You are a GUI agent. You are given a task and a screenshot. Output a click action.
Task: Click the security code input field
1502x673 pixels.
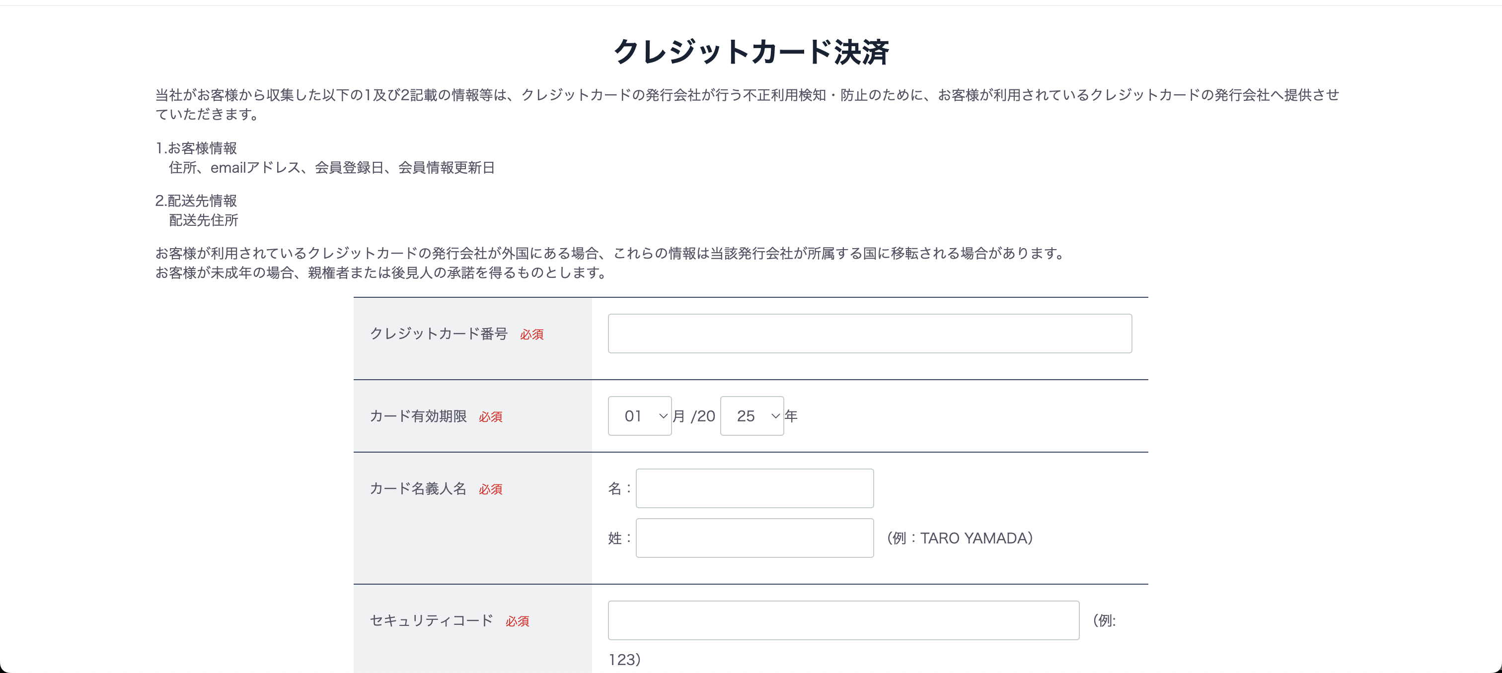(843, 620)
